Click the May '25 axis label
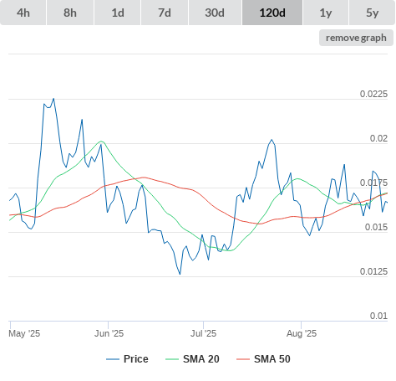 [x=24, y=333]
